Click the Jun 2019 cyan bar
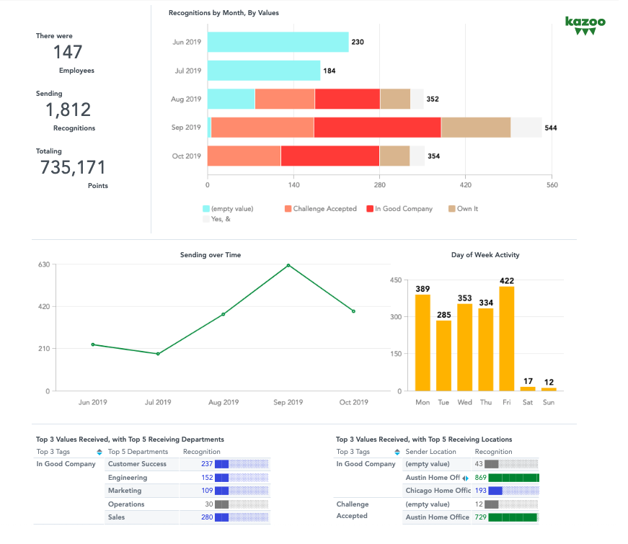 click(278, 42)
